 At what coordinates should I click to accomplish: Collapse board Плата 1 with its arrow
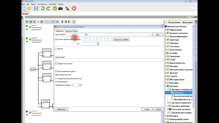tap(27, 29)
